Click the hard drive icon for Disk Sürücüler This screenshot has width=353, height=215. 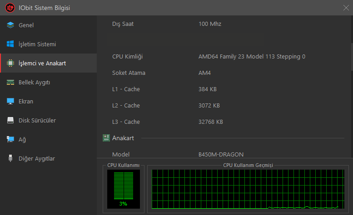10,120
